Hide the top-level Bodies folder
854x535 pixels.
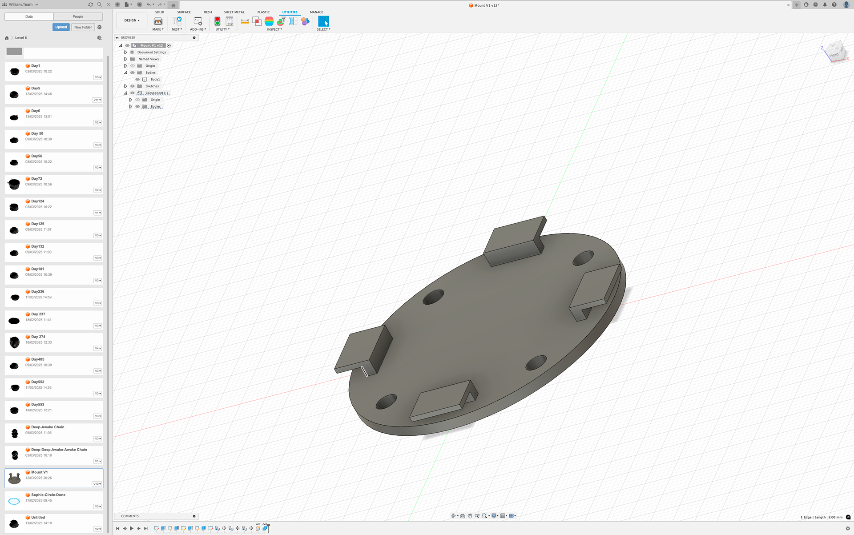[x=132, y=72]
